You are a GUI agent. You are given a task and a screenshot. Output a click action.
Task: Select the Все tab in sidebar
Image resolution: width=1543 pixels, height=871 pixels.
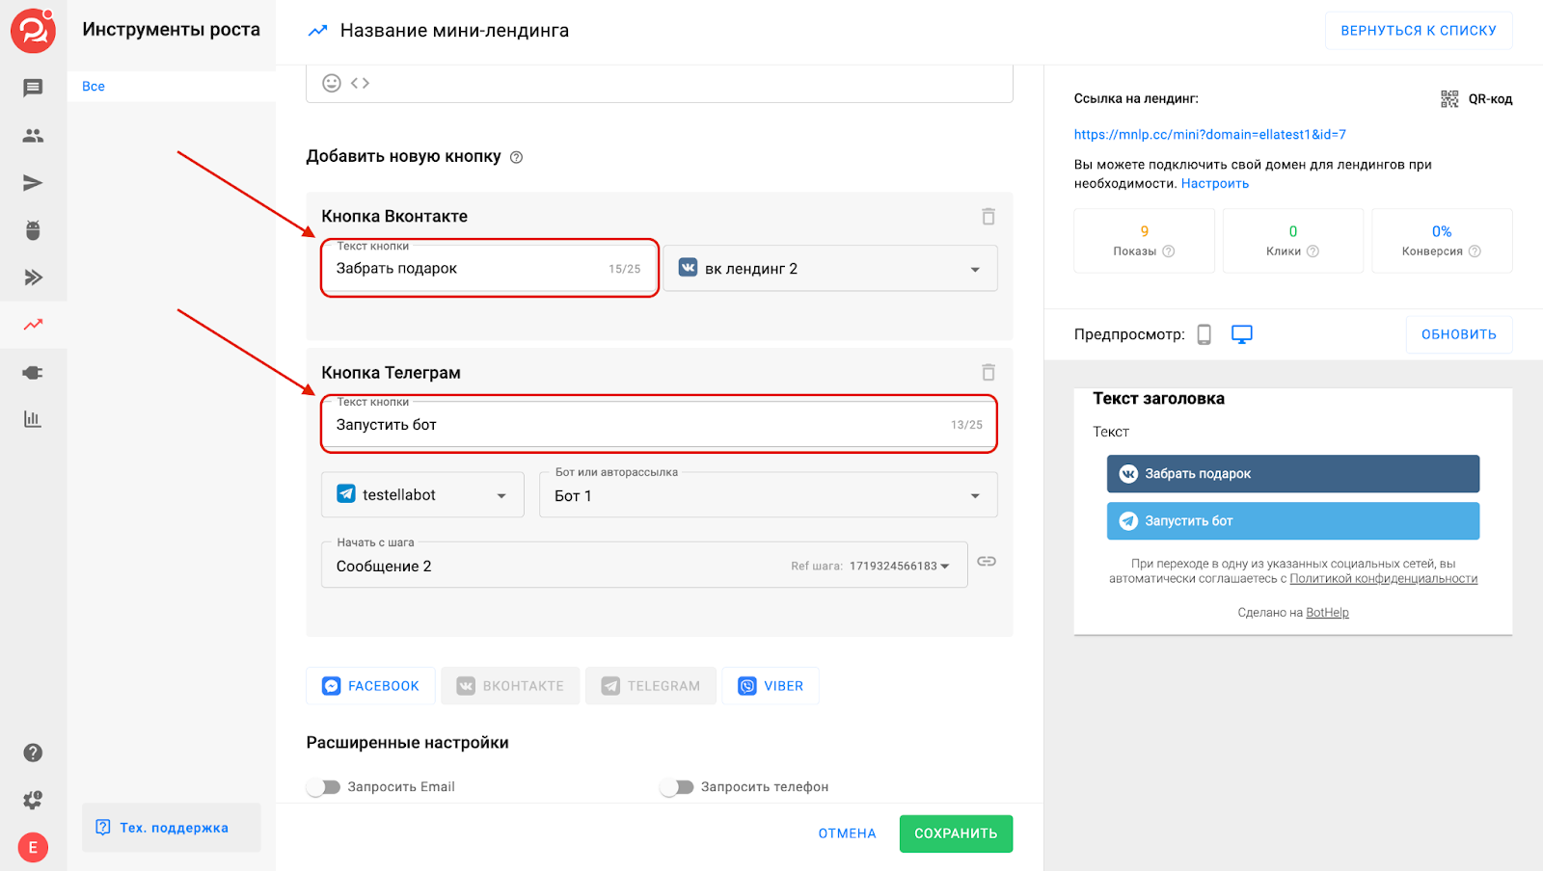point(94,87)
